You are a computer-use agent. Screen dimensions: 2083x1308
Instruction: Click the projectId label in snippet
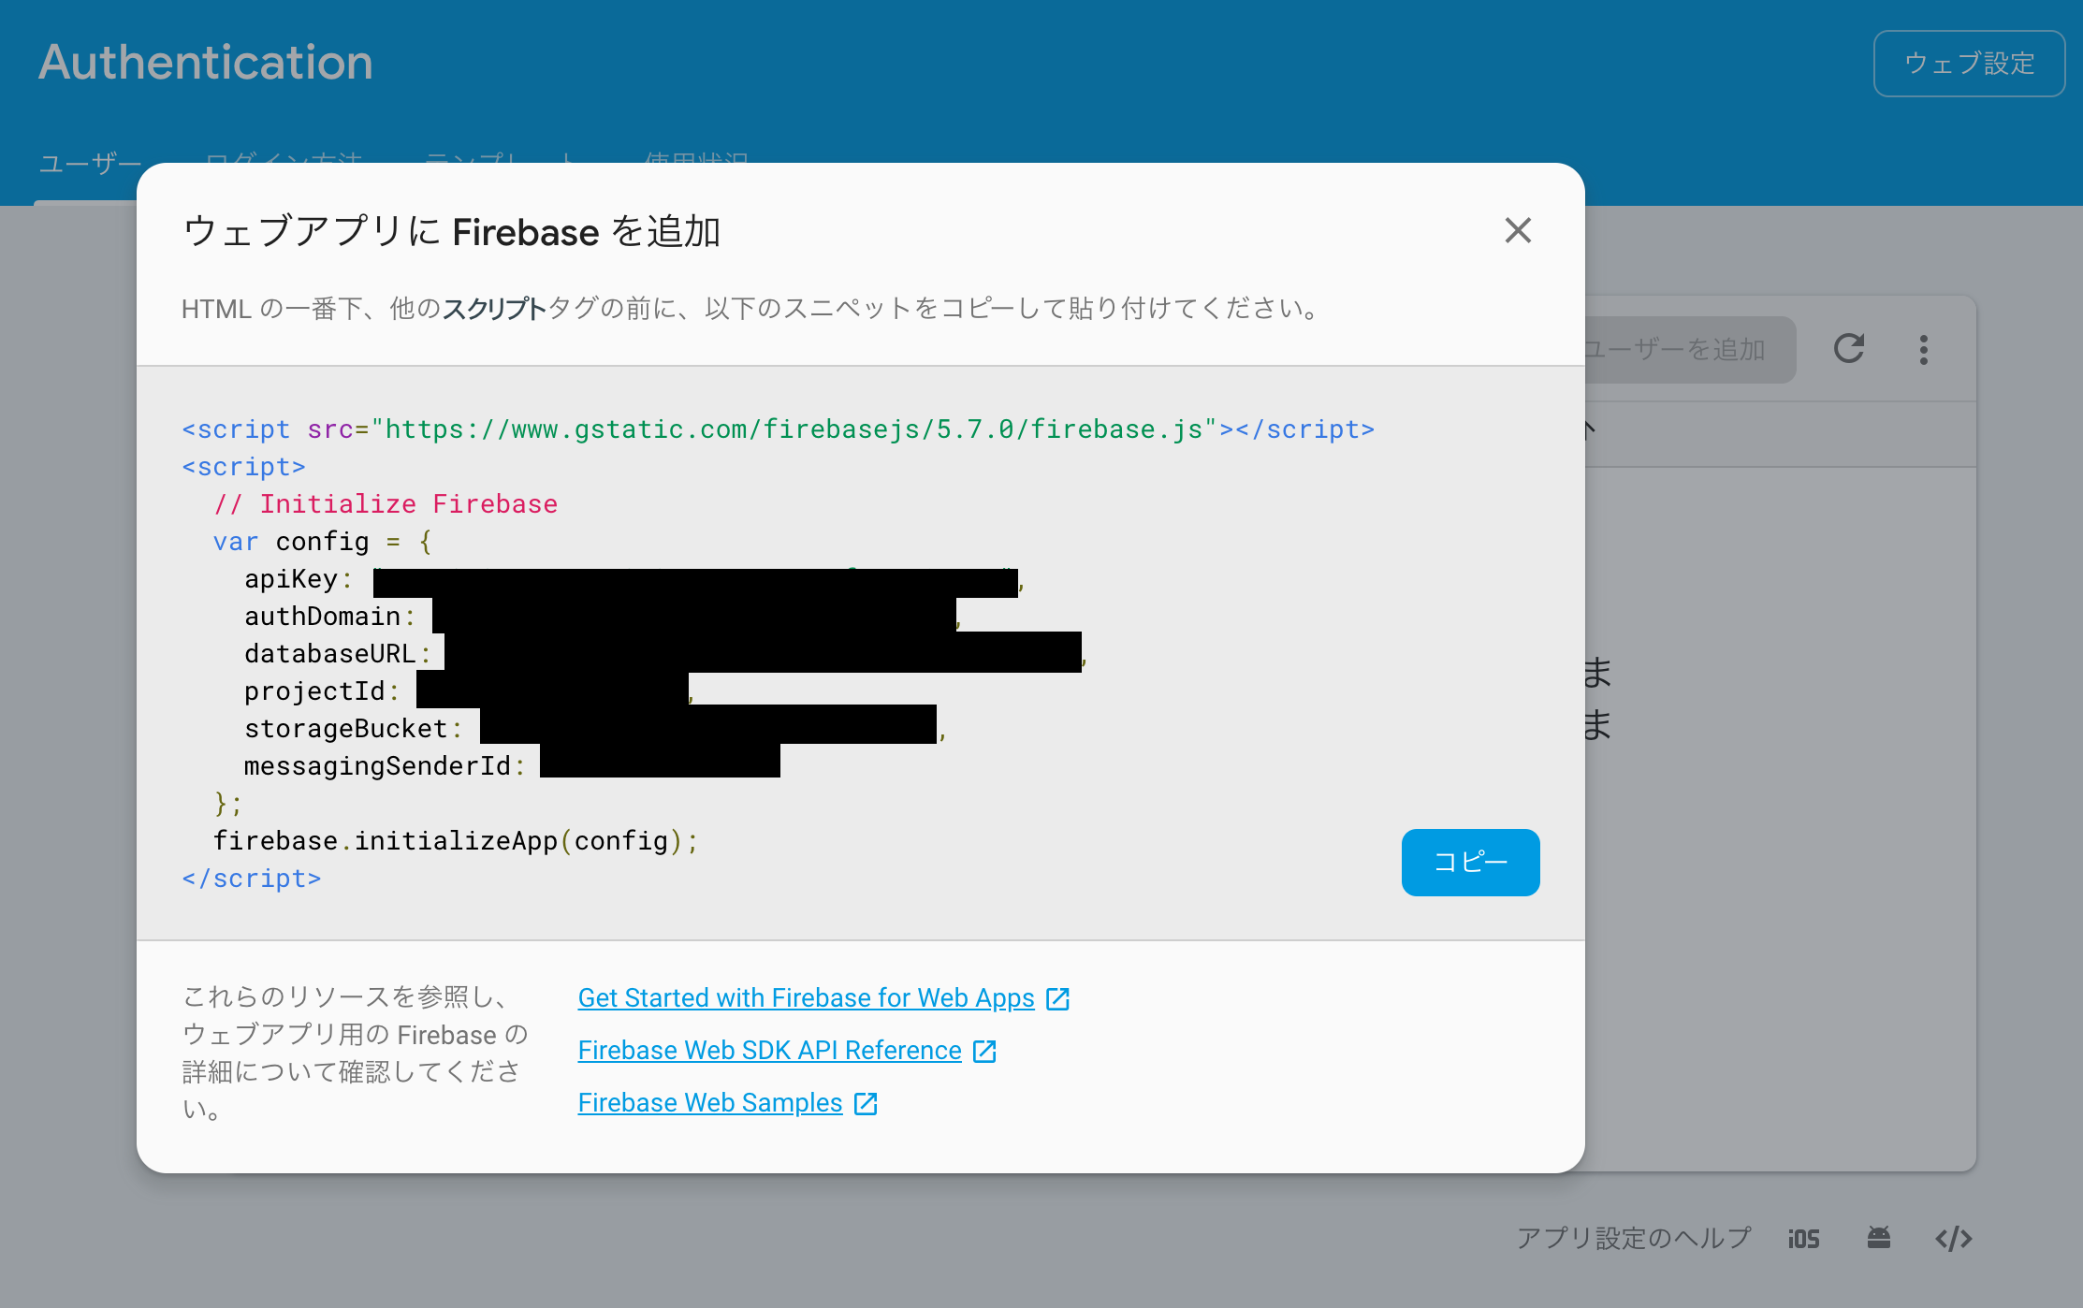(314, 691)
